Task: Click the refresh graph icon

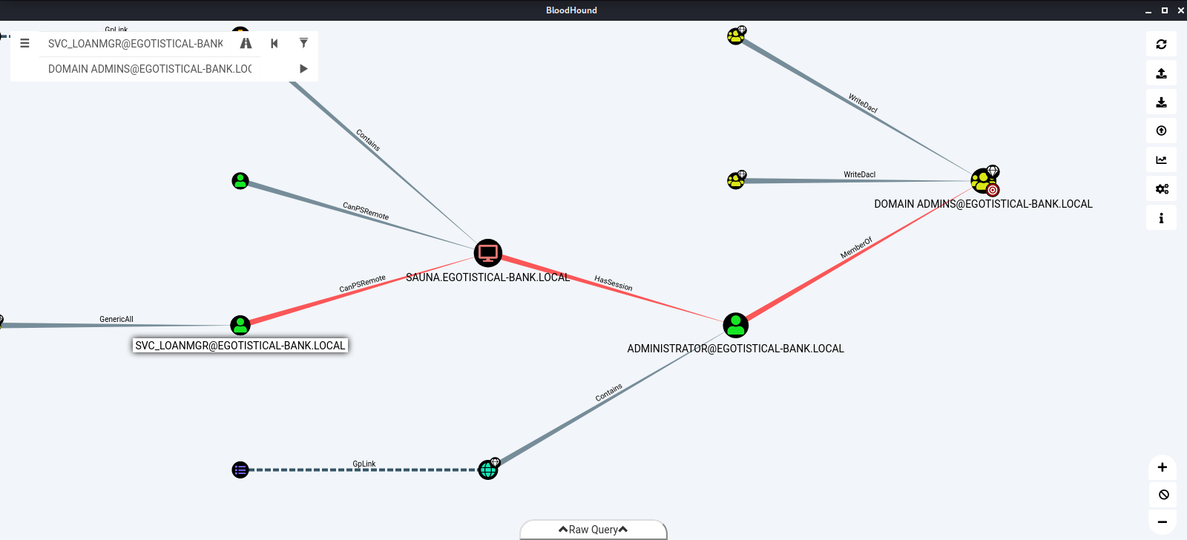Action: pyautogui.click(x=1161, y=45)
